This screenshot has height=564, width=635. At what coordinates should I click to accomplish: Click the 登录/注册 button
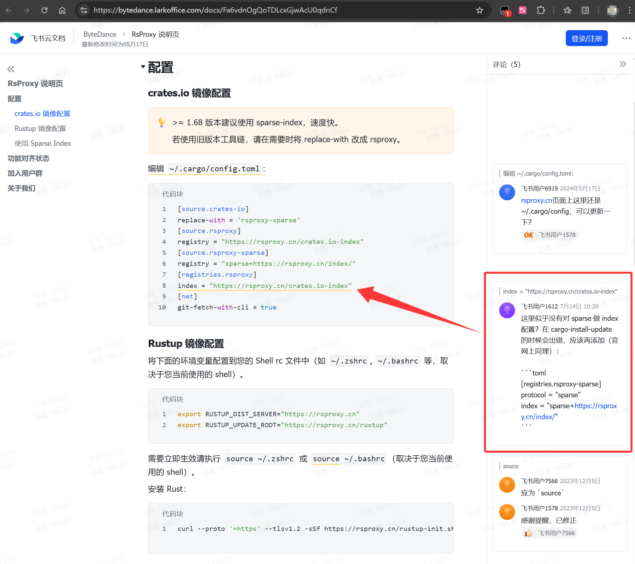[586, 38]
